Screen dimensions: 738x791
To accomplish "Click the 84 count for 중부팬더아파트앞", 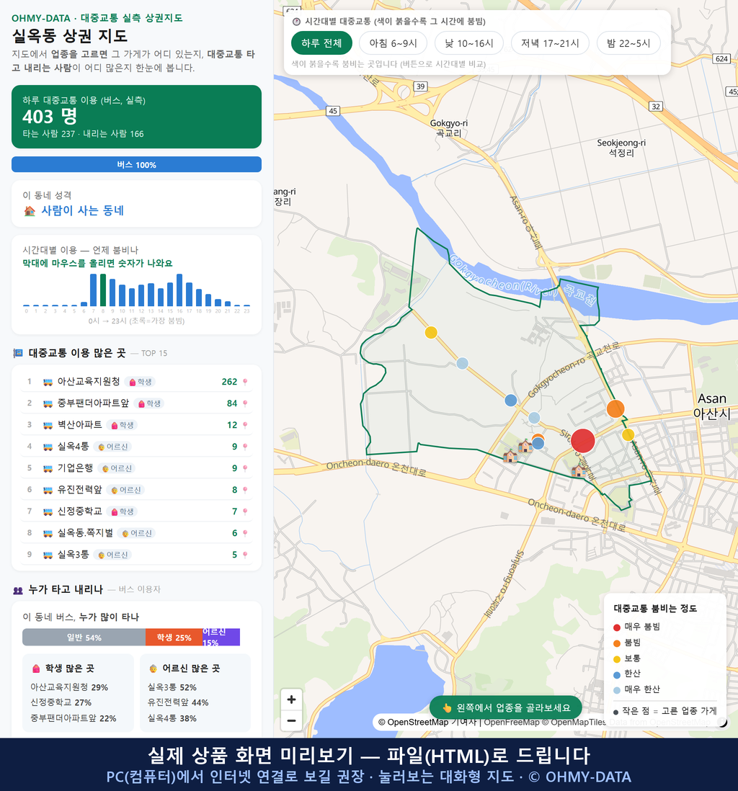I will click(x=231, y=403).
